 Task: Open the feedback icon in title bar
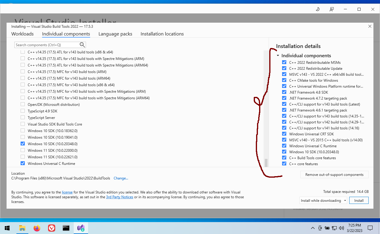(x=331, y=9)
